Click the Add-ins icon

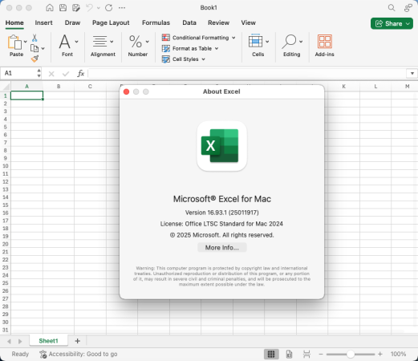click(325, 42)
